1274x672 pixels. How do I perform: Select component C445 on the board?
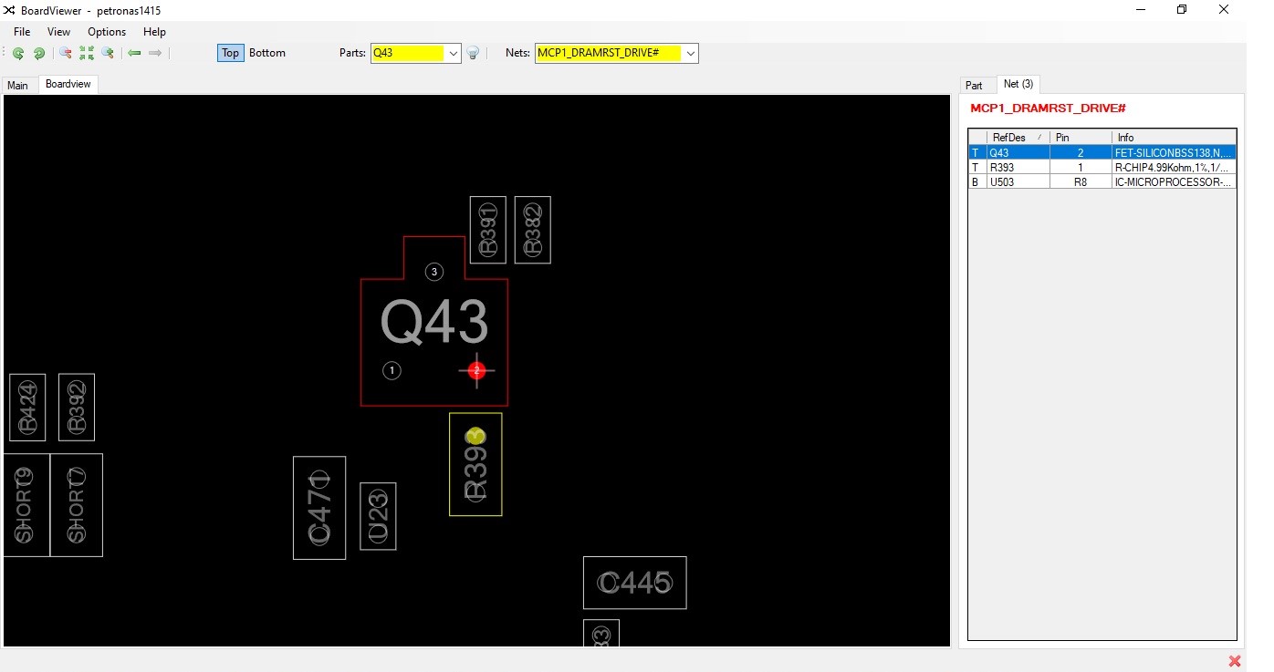[x=635, y=583]
